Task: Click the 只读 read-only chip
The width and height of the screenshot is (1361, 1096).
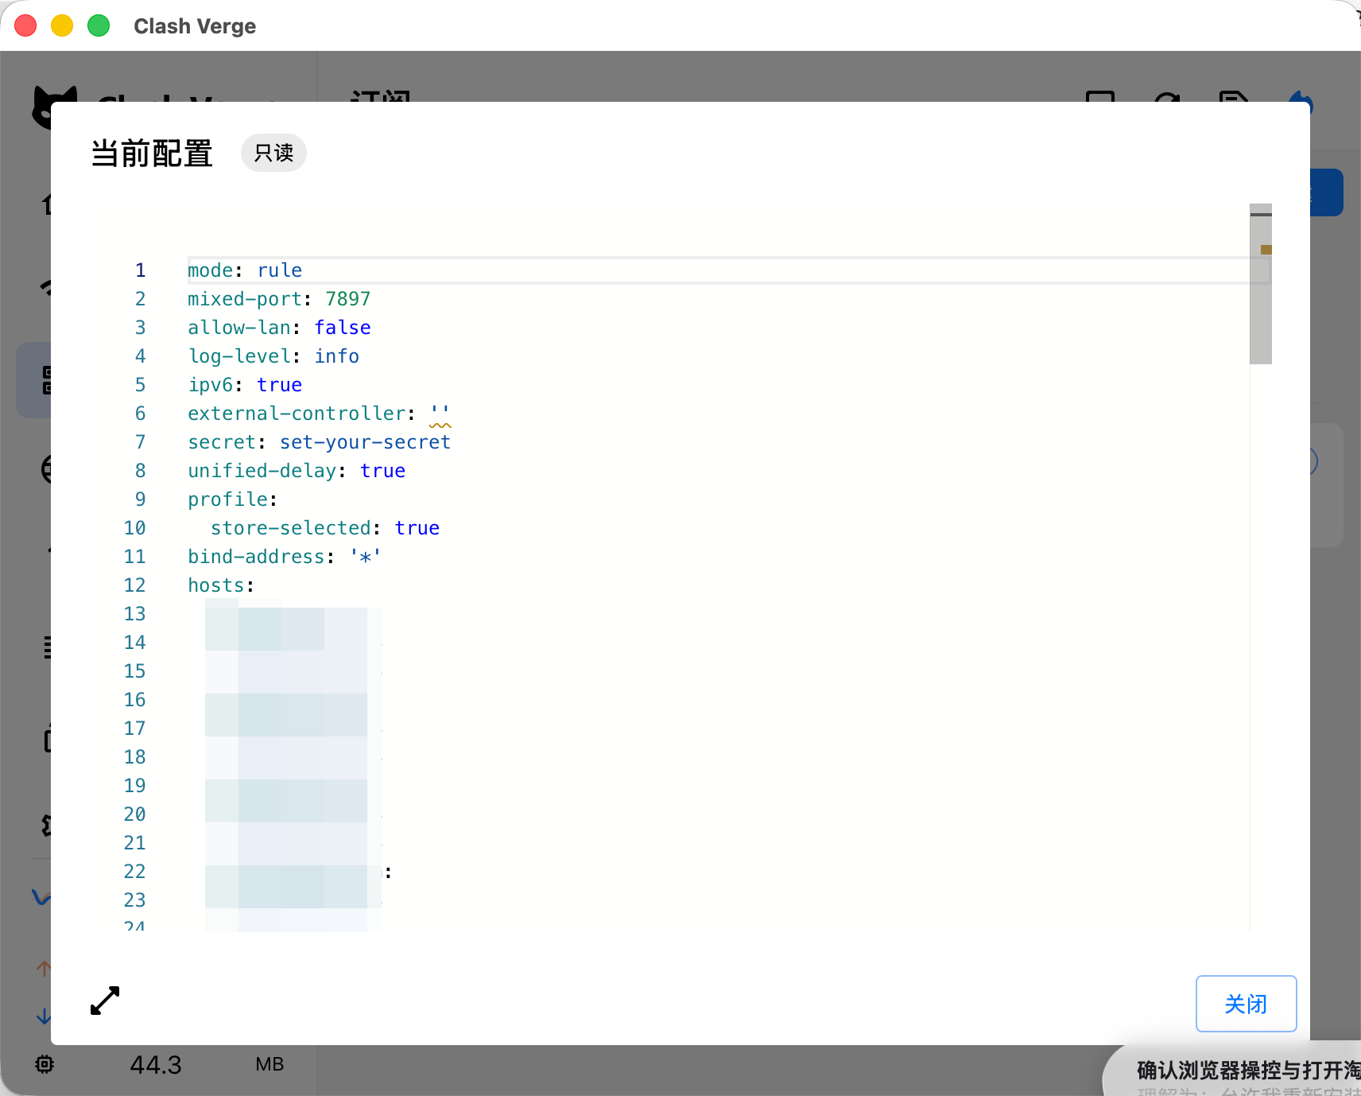Action: [x=273, y=153]
